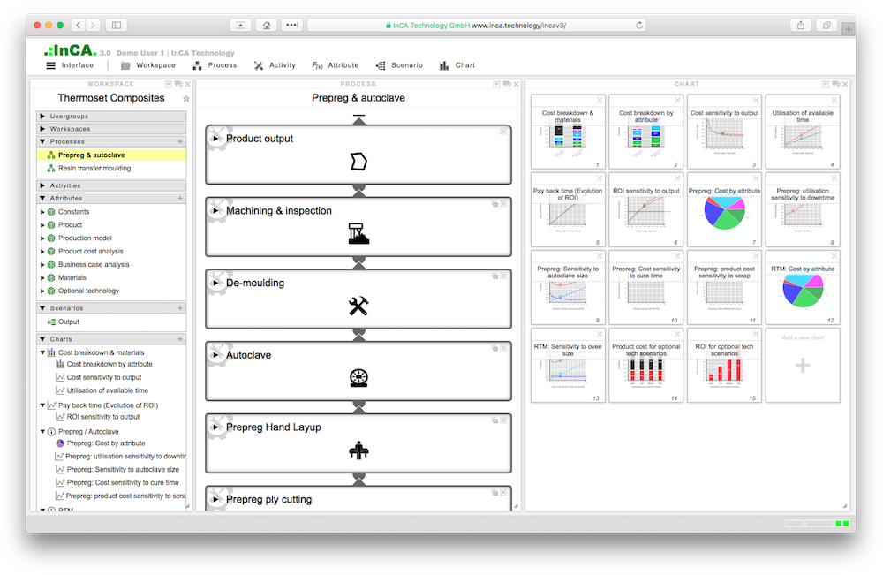Open the Chart menu
This screenshot has height=575, width=883.
point(457,65)
